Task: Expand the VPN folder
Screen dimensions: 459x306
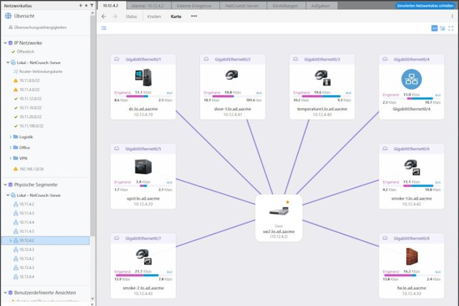Action: click(10, 158)
